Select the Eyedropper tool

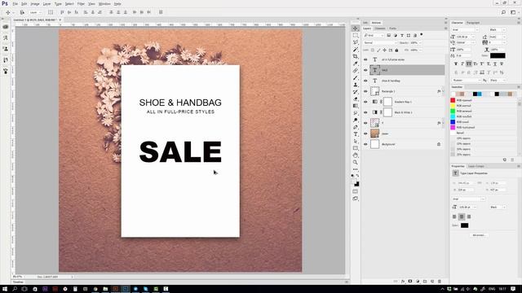[356, 63]
